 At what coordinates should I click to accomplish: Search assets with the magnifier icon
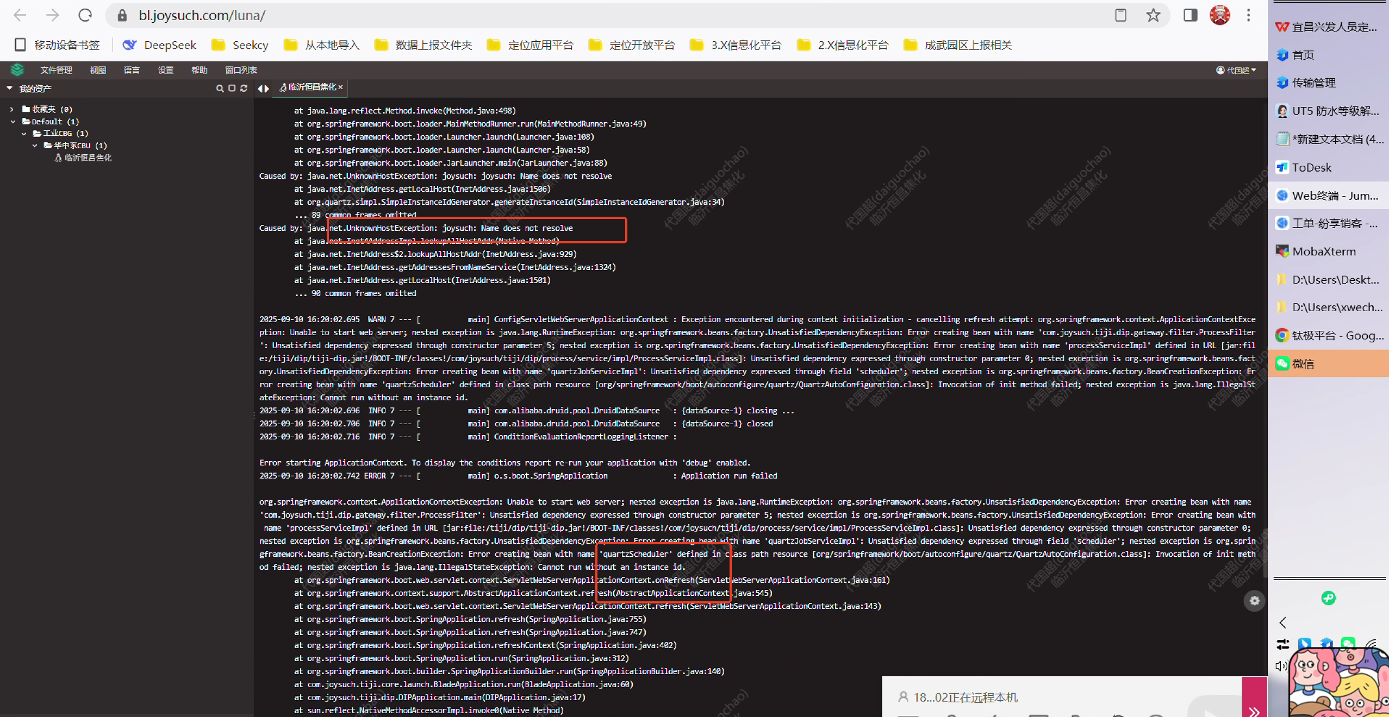pyautogui.click(x=220, y=88)
